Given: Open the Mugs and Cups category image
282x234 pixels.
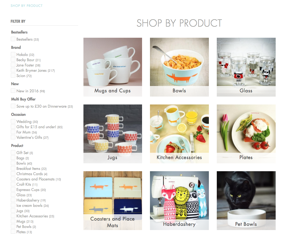Looking at the screenshot, I should point(112,67).
